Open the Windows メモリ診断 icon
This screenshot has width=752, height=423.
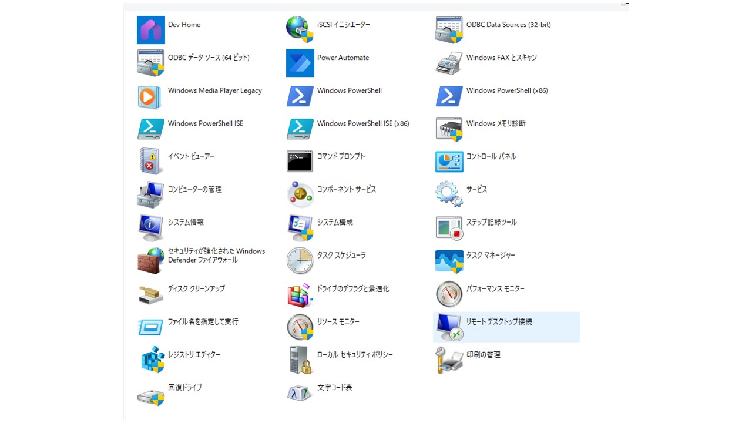[x=449, y=129]
